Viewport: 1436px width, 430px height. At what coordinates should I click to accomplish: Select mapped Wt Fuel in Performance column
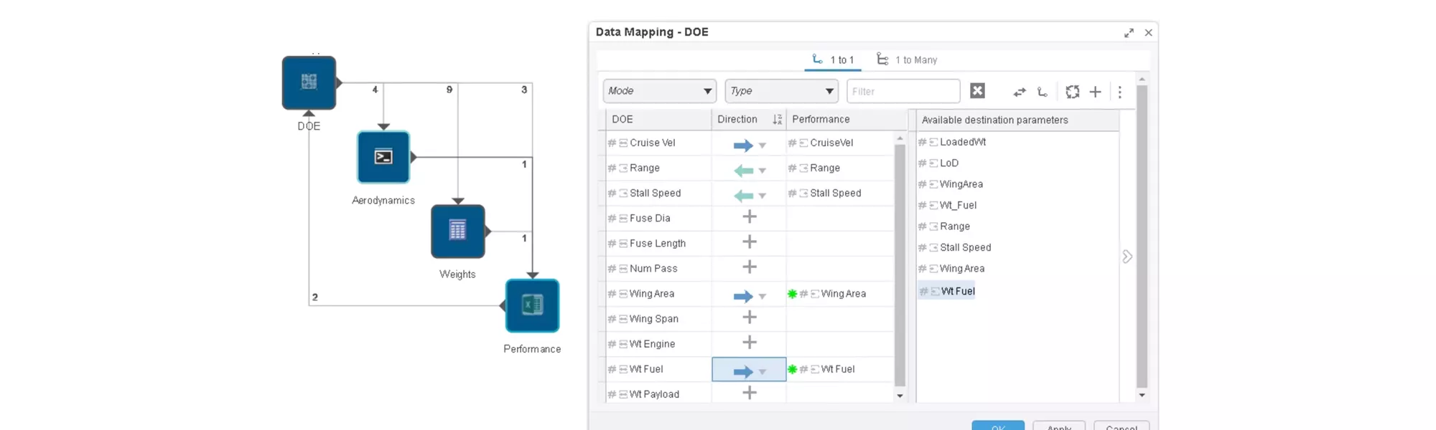[838, 369]
